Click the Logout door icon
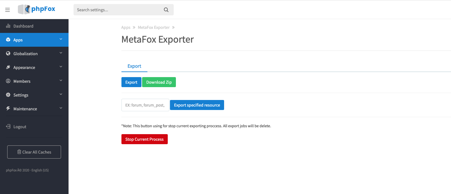Screen dimensions: 451x194 [x=8, y=127]
